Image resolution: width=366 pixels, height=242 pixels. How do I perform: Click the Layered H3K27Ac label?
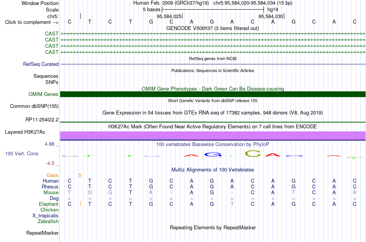coord(25,132)
